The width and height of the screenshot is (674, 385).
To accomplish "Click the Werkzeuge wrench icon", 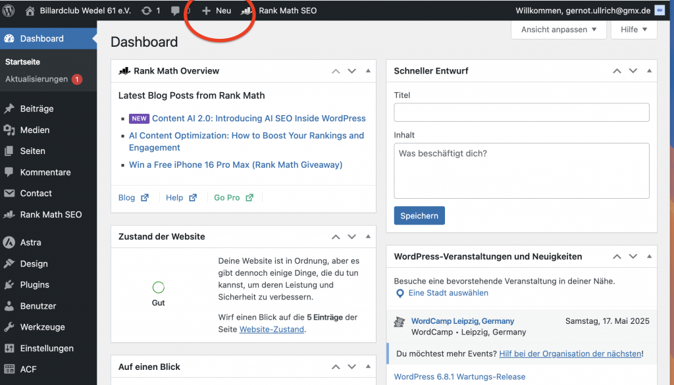I will click(x=9, y=327).
